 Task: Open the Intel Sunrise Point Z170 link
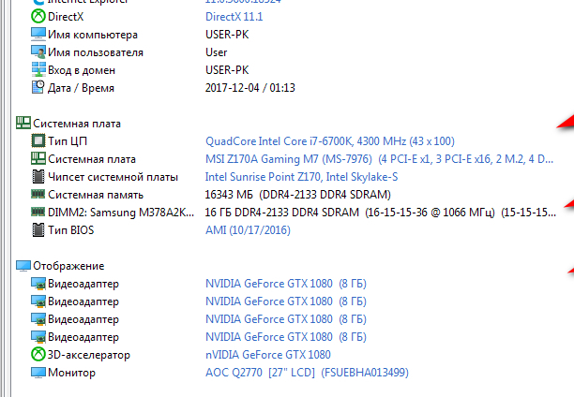[301, 177]
